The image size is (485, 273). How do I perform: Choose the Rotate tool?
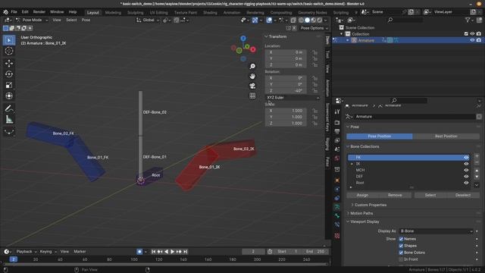tap(9, 74)
